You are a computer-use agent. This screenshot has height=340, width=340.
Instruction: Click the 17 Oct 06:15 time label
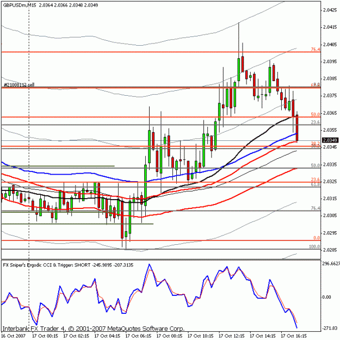[138, 336]
